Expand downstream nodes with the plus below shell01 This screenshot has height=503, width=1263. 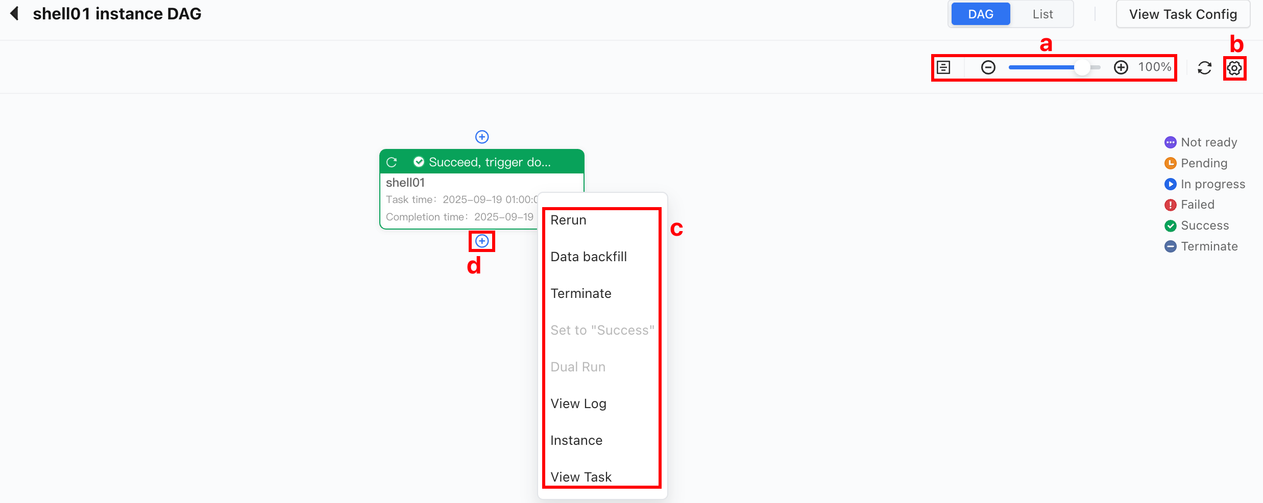click(x=482, y=241)
